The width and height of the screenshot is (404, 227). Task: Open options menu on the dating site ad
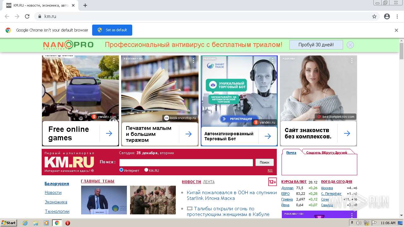(352, 61)
